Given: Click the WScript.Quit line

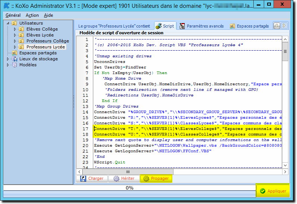Looking at the screenshot, I should pyautogui.click(x=109, y=162).
